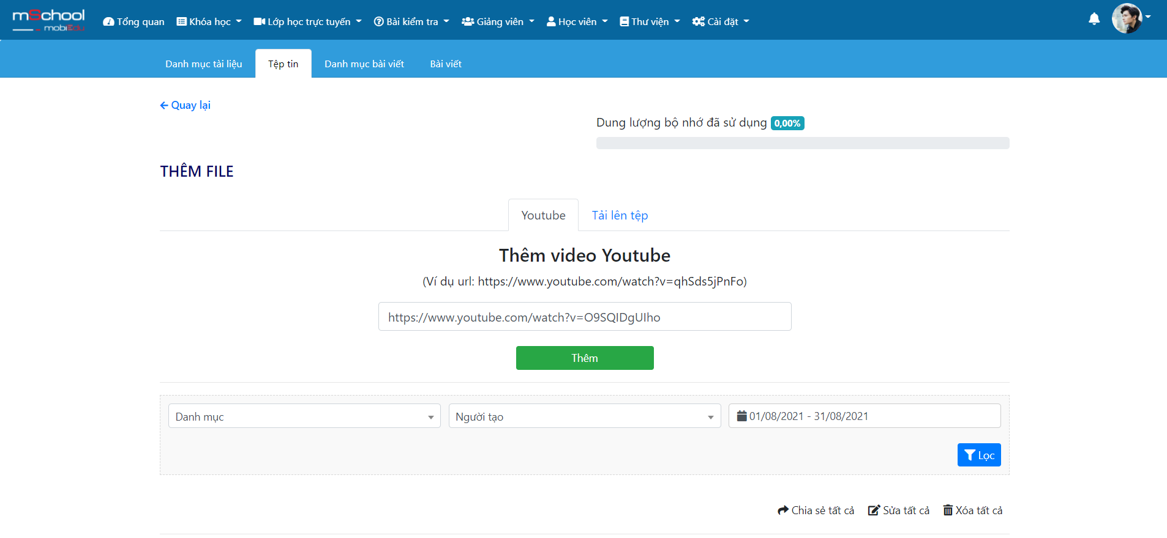Click the Lọc filter button
Image resolution: width=1167 pixels, height=538 pixels.
point(979,455)
